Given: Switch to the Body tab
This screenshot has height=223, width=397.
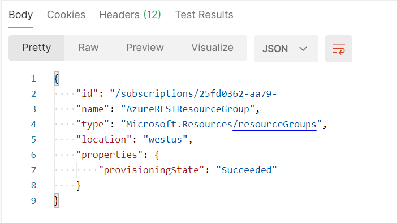Looking at the screenshot, I should coord(21,15).
